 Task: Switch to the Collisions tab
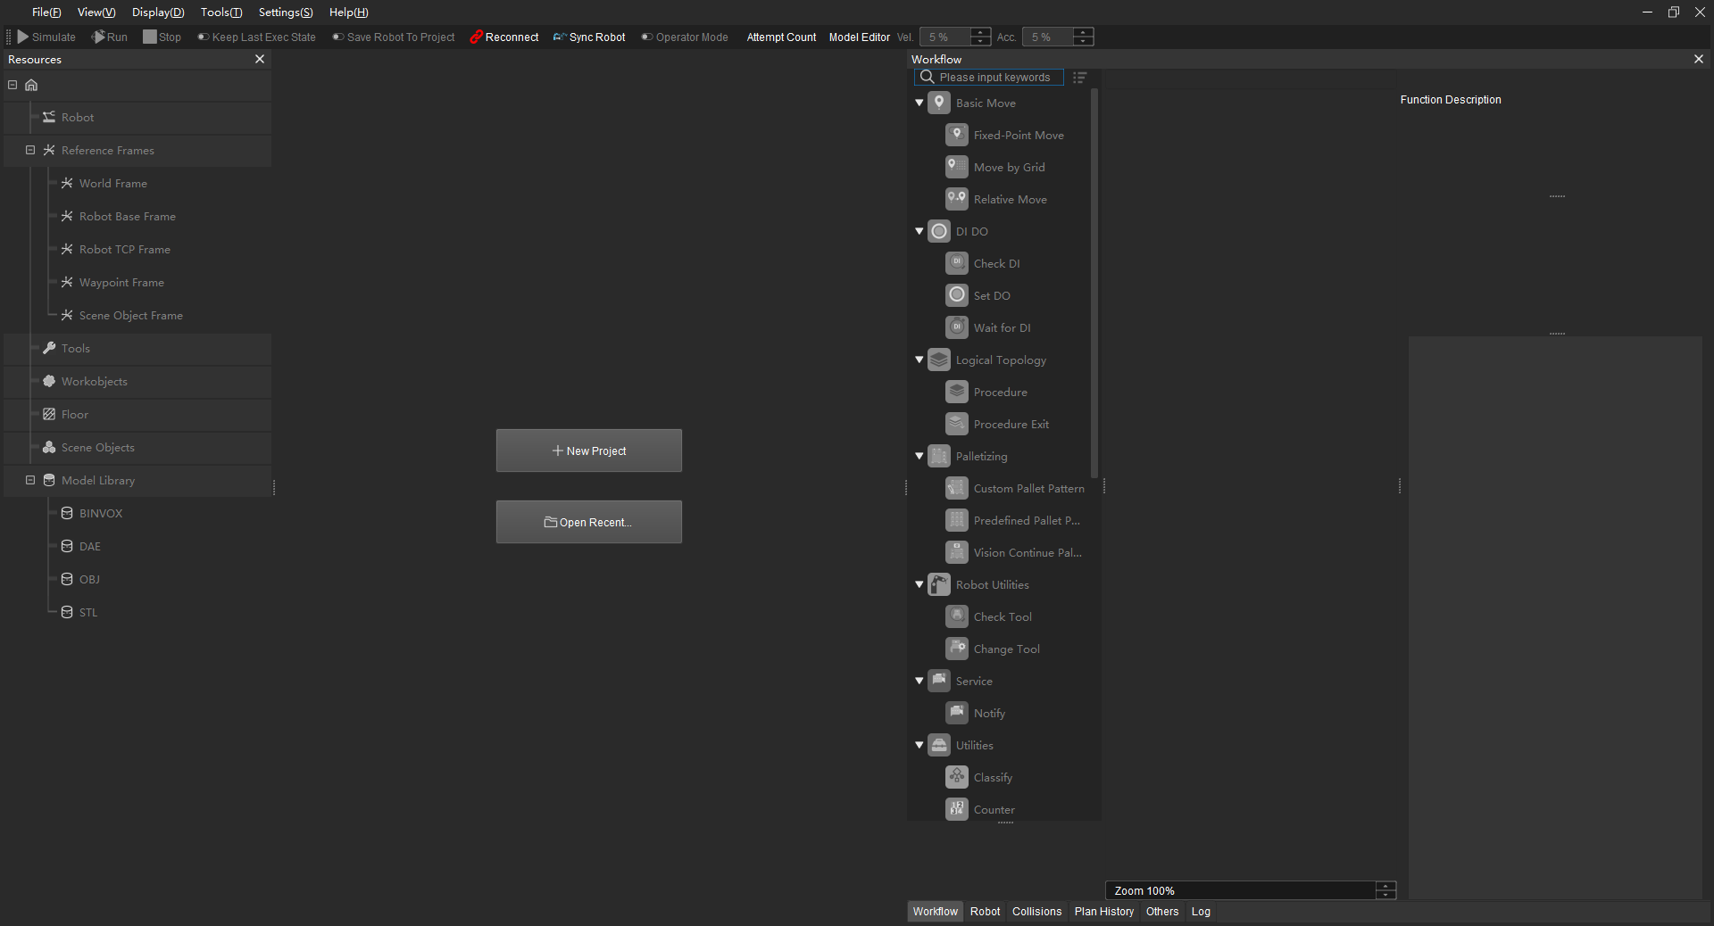(1036, 912)
